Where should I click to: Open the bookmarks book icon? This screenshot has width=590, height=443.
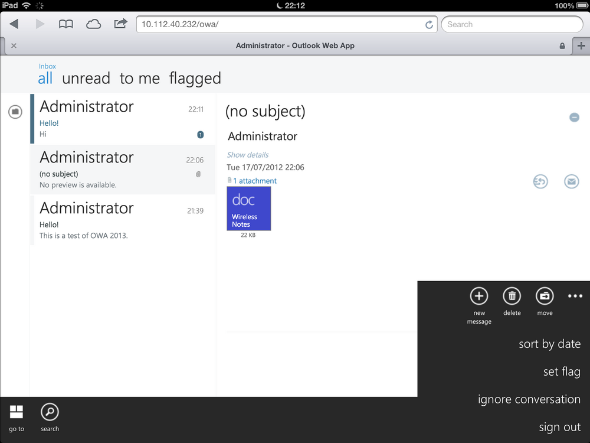coord(66,24)
